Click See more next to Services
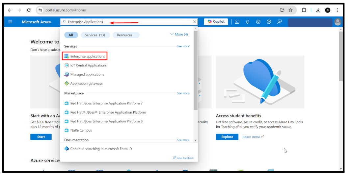This screenshot has height=175, width=348. [183, 46]
